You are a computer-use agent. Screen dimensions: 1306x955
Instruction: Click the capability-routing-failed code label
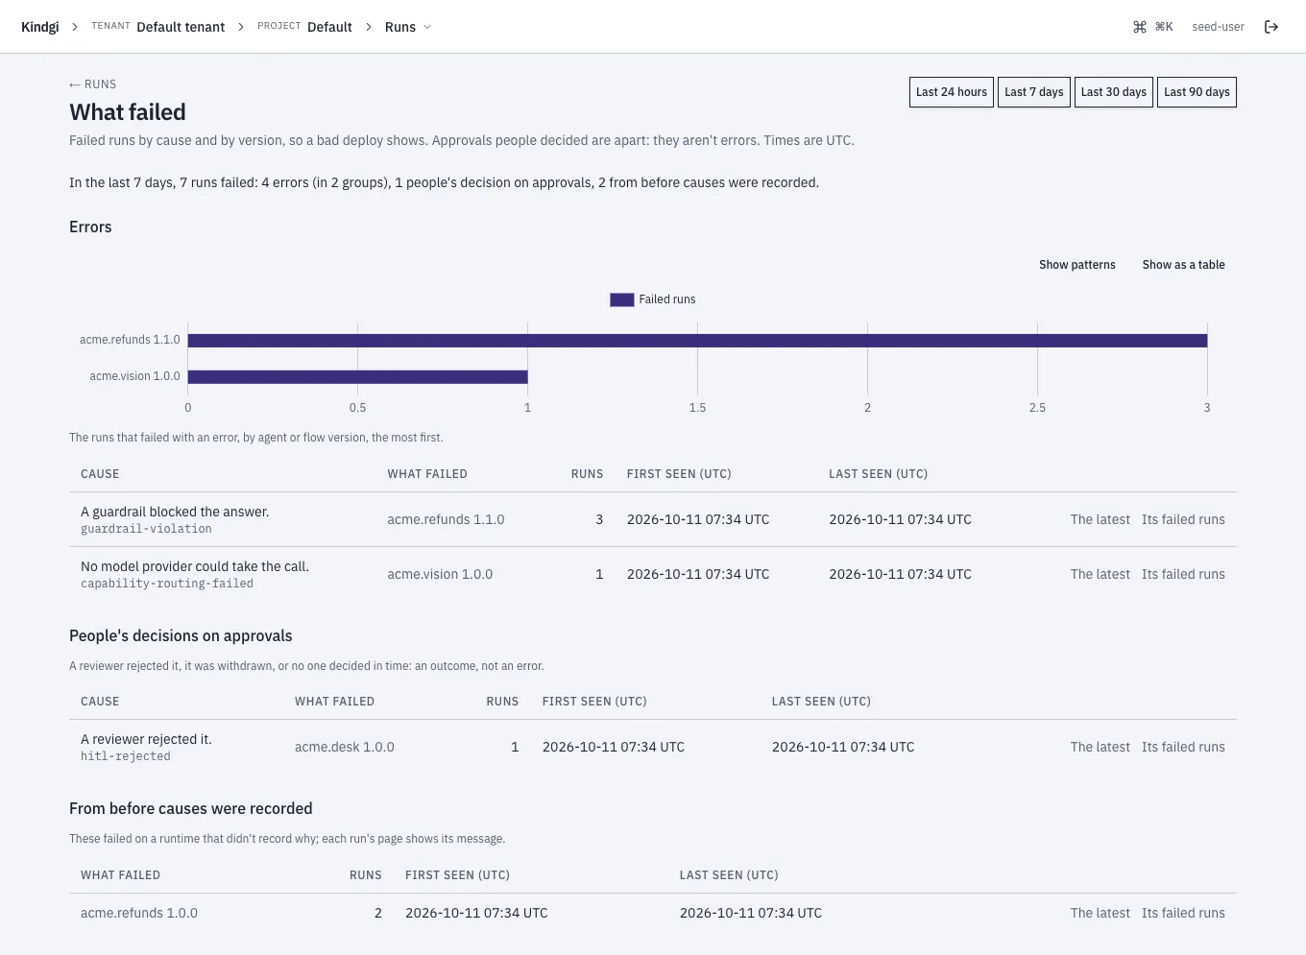click(x=167, y=584)
